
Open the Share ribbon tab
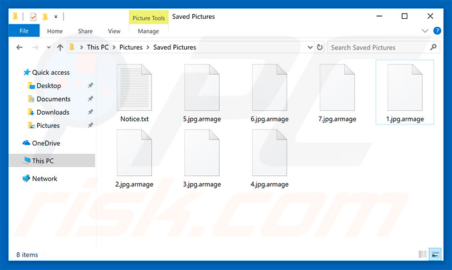coord(85,31)
